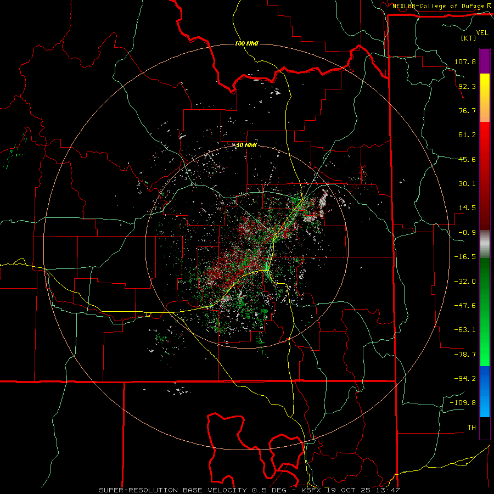The image size is (494, 494).
Task: Pick the red segment of the color bar
Action: [x=485, y=176]
